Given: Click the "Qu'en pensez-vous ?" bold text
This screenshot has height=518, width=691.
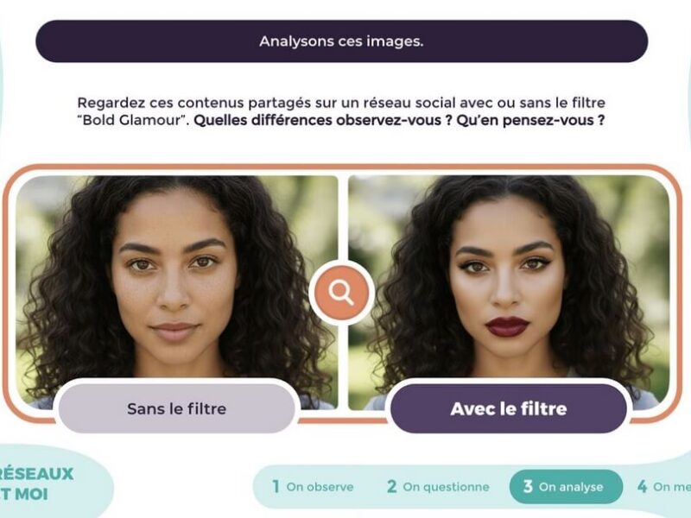Looking at the screenshot, I should click(x=530, y=120).
